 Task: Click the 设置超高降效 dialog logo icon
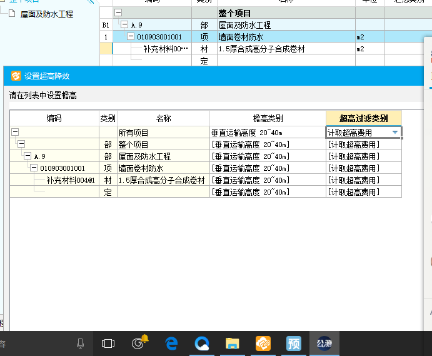click(x=16, y=76)
